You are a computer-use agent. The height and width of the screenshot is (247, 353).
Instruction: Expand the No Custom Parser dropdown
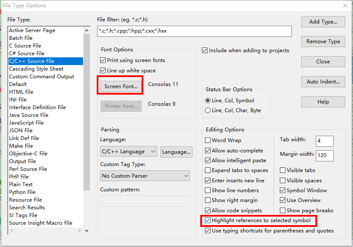click(x=145, y=176)
